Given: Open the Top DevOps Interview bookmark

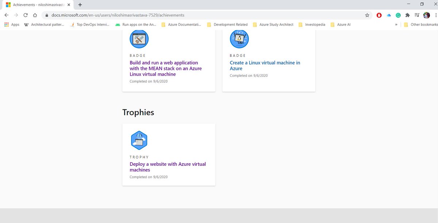Looking at the screenshot, I should pos(91,24).
